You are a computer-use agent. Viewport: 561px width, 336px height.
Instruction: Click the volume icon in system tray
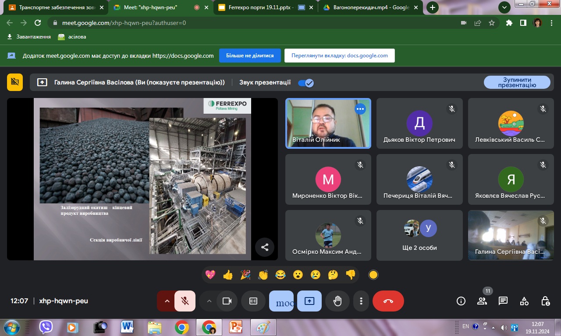pos(504,327)
